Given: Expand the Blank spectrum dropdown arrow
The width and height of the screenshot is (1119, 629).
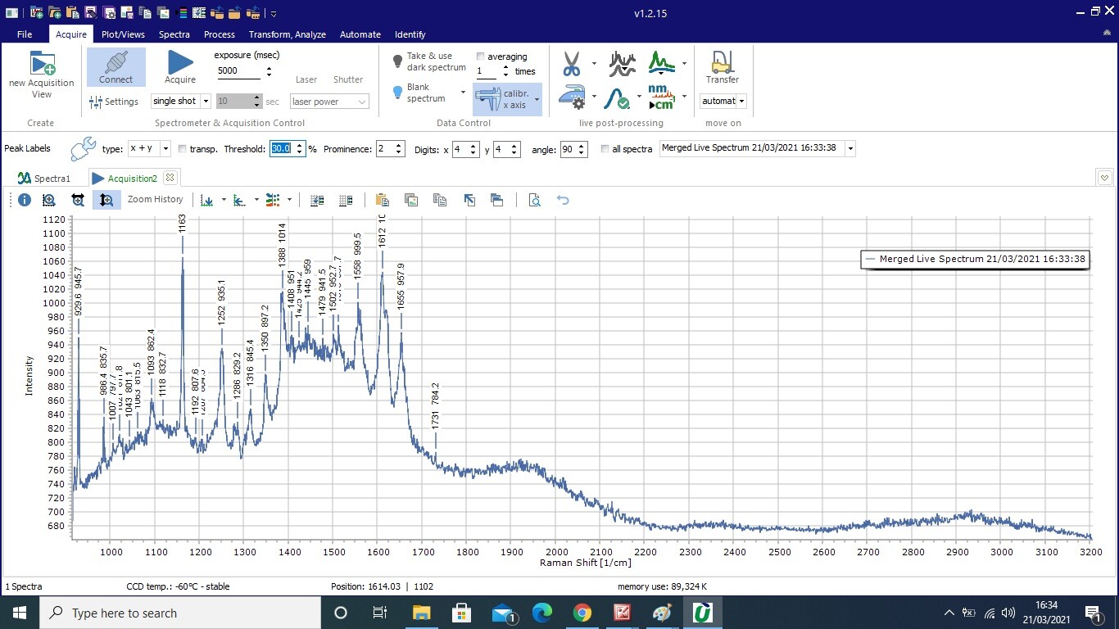Looking at the screenshot, I should [x=463, y=92].
